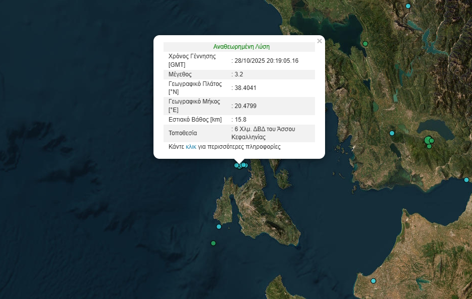
Task: Click the latitude value 38.4041
Action: pyautogui.click(x=245, y=88)
